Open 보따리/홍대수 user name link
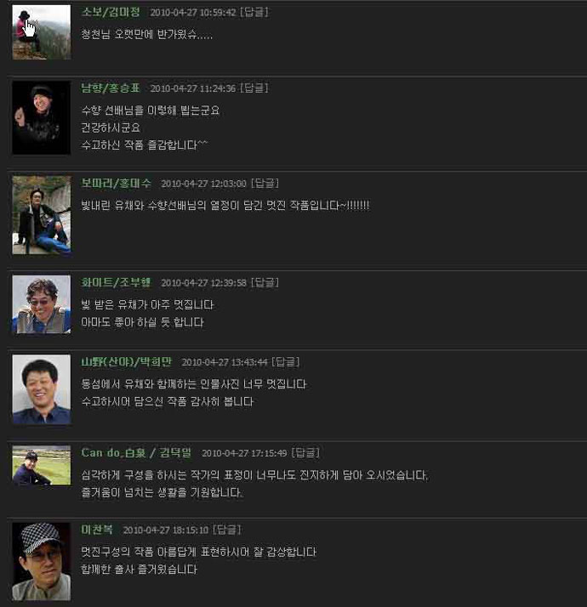This screenshot has width=587, height=607. point(116,183)
